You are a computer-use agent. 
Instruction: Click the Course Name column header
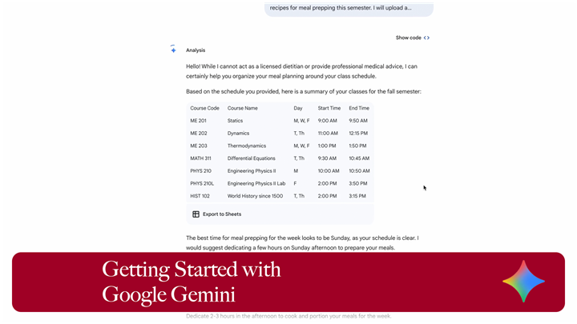point(243,108)
